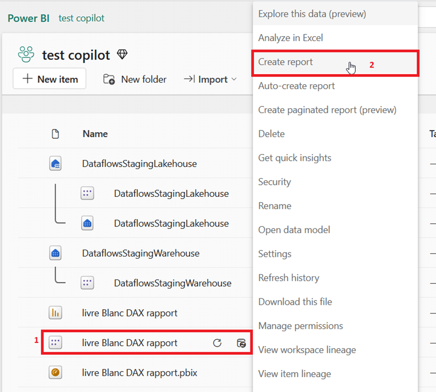Click the file type column header icon
Screen dimensions: 436x392
coord(55,134)
